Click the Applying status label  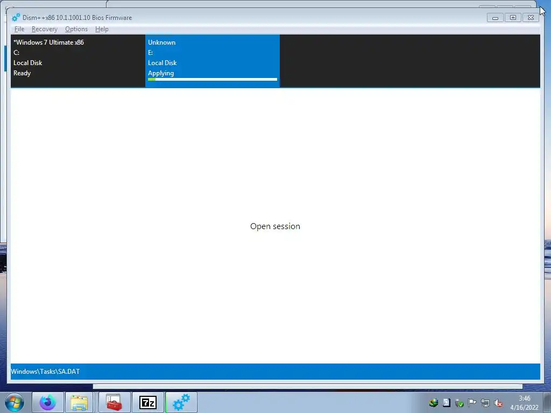tap(161, 73)
